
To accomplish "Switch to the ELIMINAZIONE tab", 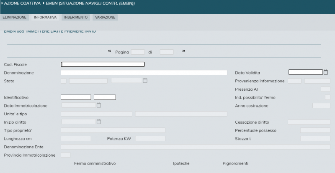I will [14, 18].
